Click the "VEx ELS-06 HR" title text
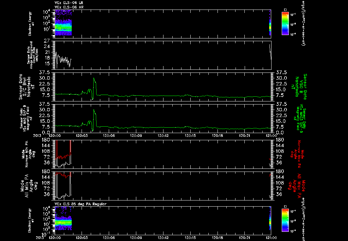This screenshot has height=241, width=348. 69,7
